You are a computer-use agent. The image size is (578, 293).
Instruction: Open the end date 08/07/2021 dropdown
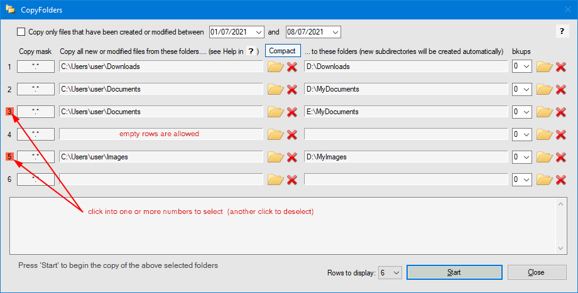[x=334, y=32]
